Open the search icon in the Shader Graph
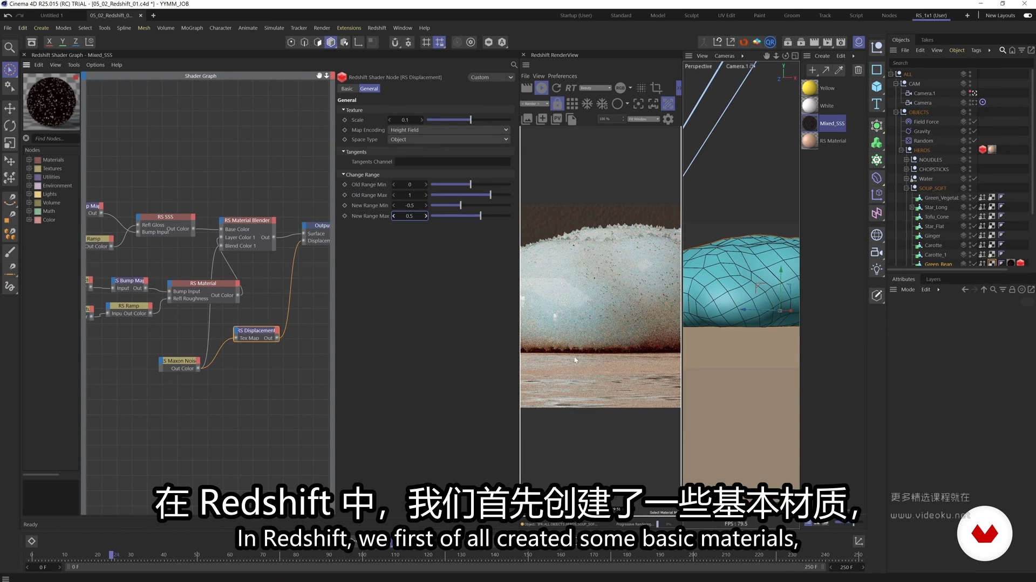The width and height of the screenshot is (1036, 582). pos(514,65)
